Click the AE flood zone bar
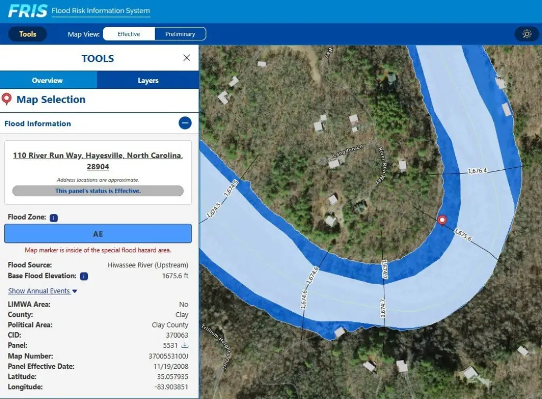Viewport: 542px width, 399px height. [97, 233]
